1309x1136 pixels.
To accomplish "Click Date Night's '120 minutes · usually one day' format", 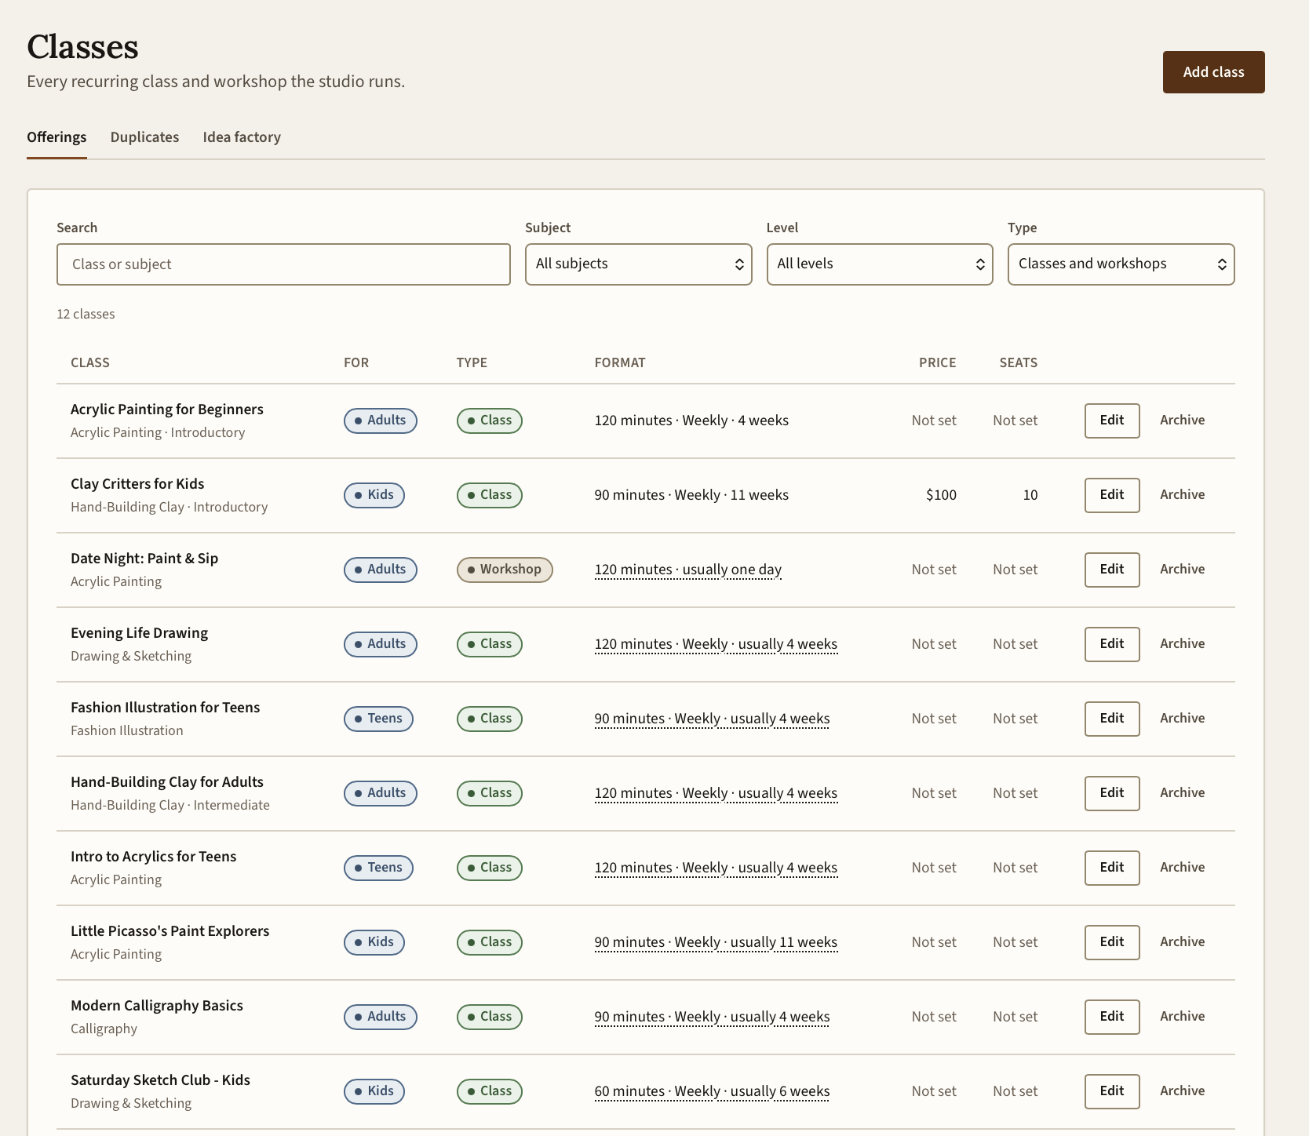I will (687, 570).
